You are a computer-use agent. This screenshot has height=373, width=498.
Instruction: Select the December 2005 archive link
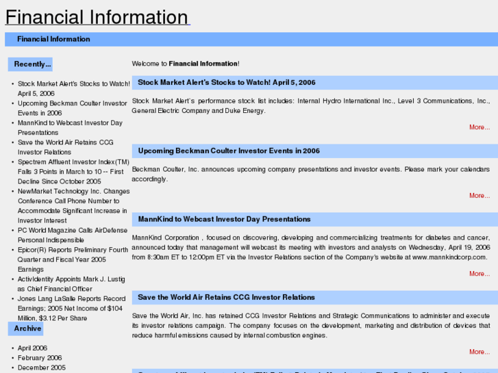(x=42, y=368)
